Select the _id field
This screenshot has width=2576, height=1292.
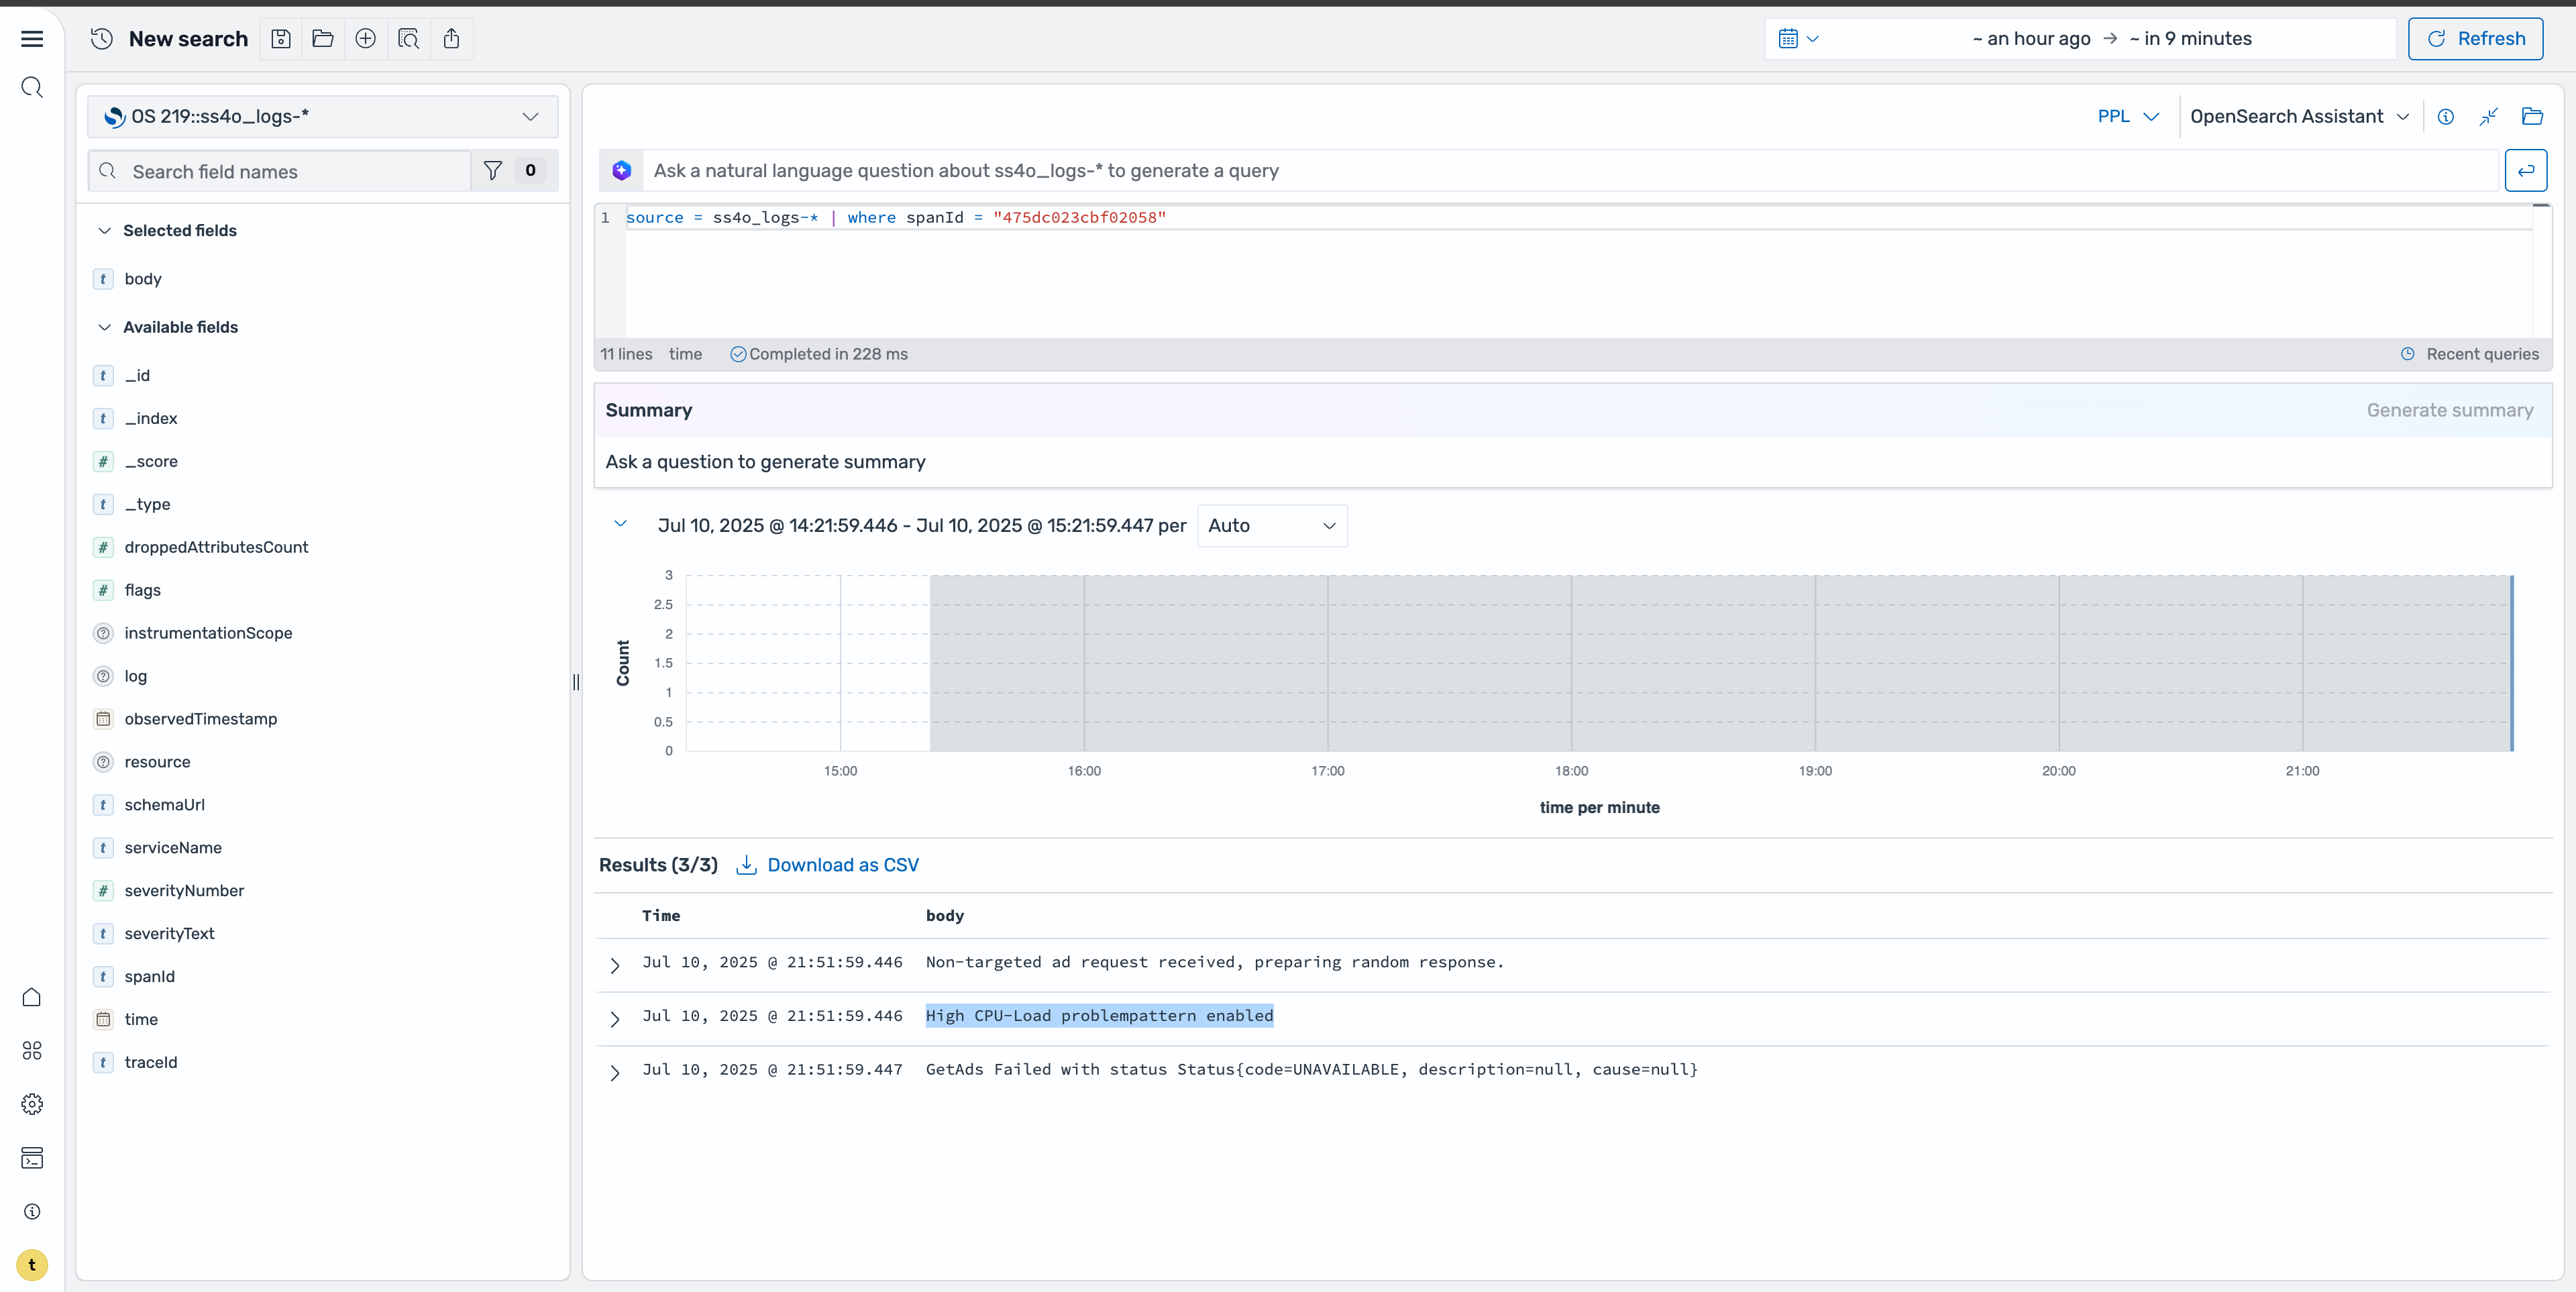pos(137,376)
